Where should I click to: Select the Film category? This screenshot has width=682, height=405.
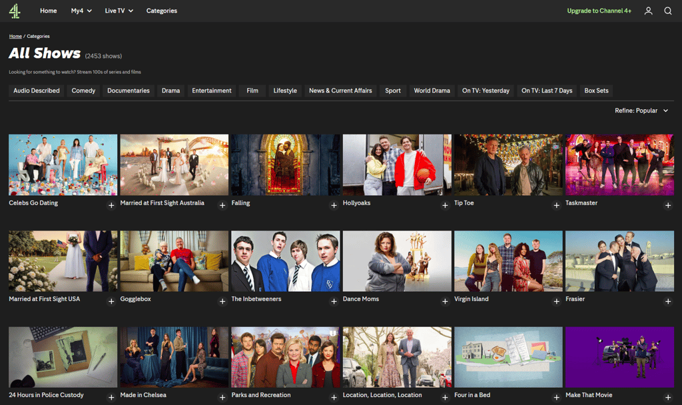[252, 91]
